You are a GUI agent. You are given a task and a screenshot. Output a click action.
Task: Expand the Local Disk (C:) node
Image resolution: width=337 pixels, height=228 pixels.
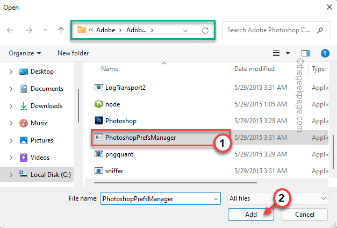[11, 175]
